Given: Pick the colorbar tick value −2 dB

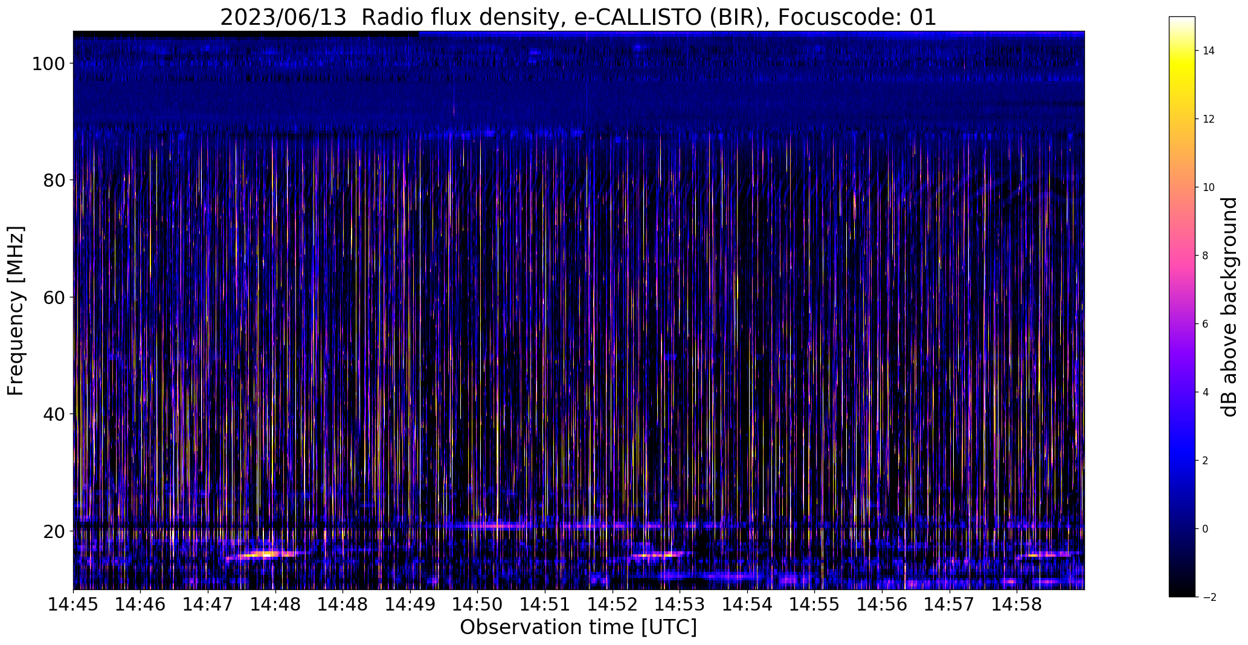Looking at the screenshot, I should click(x=1209, y=597).
